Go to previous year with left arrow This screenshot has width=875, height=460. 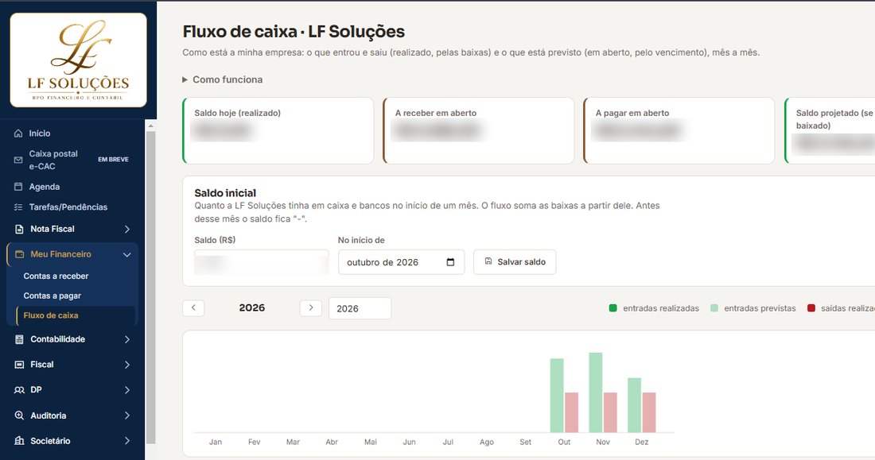click(193, 307)
